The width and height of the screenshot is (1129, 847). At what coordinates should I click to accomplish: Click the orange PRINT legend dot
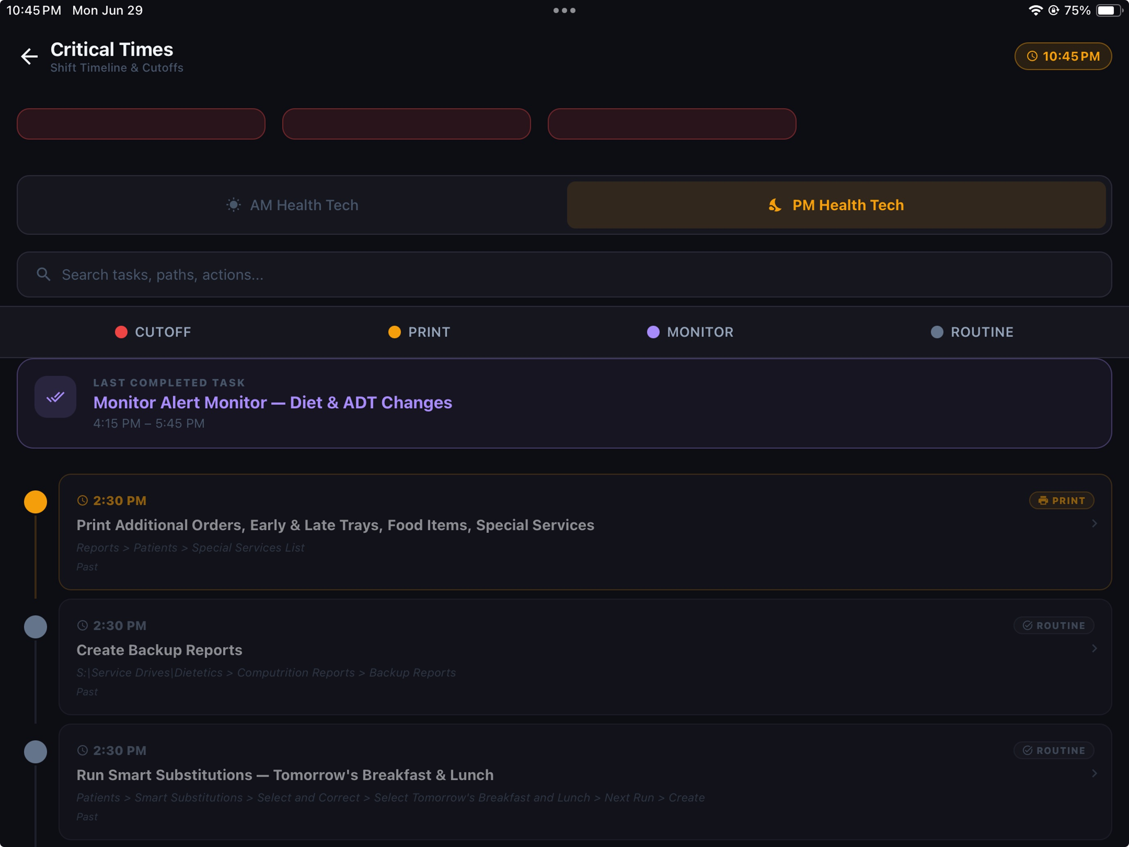[395, 332]
